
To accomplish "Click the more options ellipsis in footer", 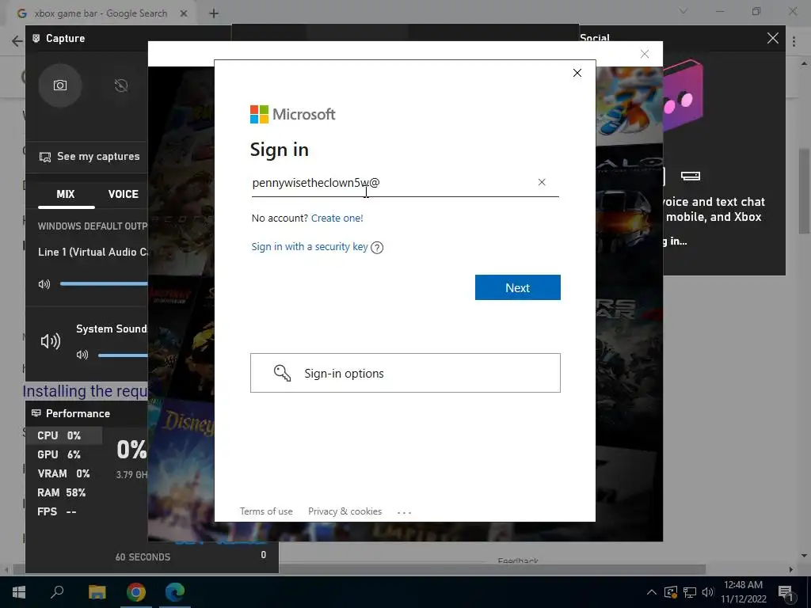I will point(404,512).
